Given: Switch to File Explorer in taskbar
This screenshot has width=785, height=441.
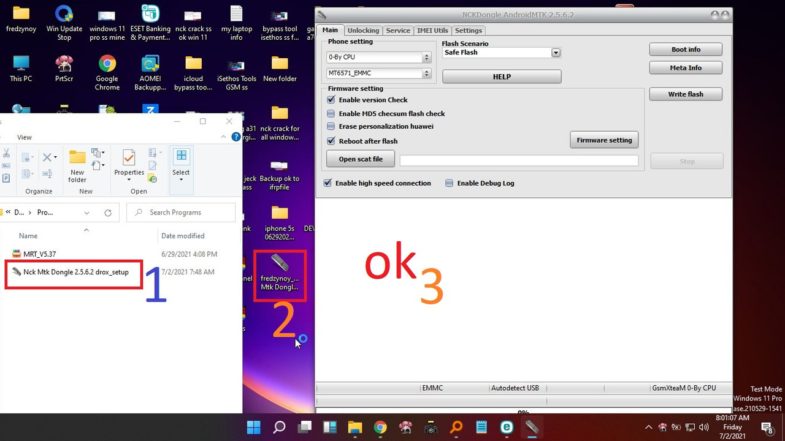Looking at the screenshot, I should pyautogui.click(x=355, y=427).
